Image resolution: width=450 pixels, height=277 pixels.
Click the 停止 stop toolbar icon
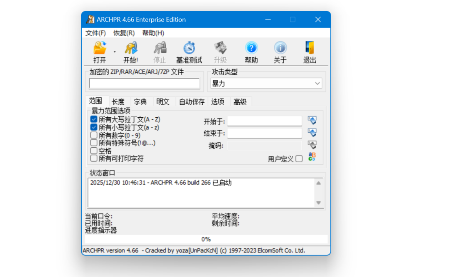160,48
